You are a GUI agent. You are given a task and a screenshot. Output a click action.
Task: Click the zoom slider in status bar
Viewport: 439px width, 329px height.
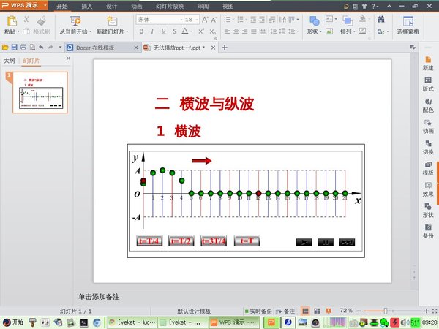tap(387, 311)
